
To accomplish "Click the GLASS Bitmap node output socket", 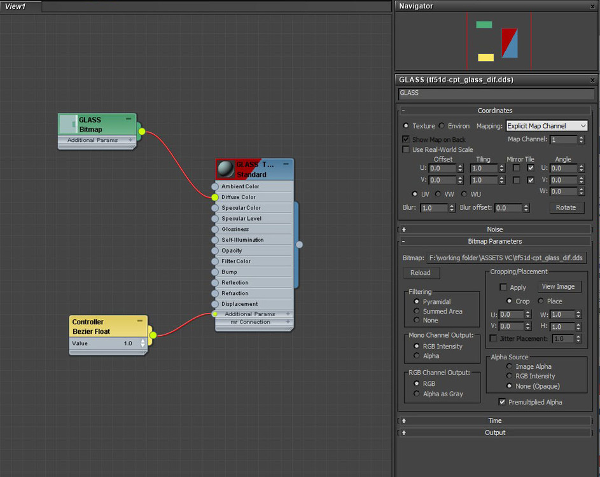I will tap(142, 132).
